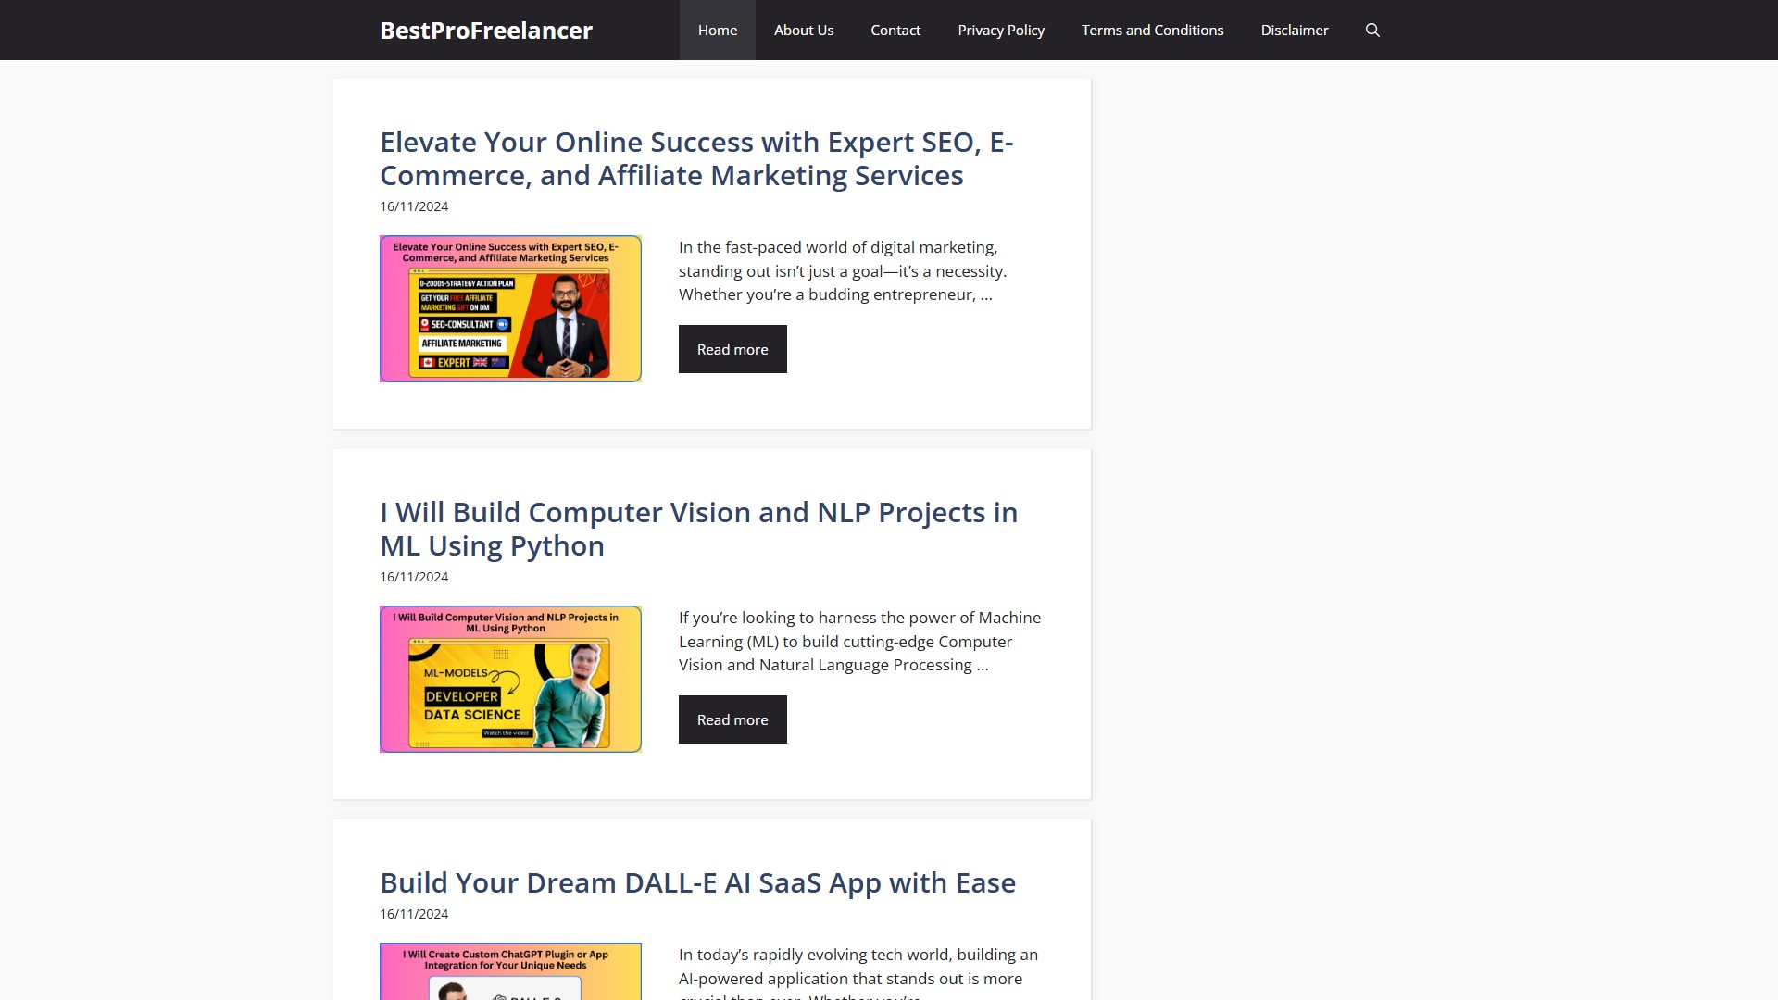Click the search magnifier icon

[x=1372, y=31]
